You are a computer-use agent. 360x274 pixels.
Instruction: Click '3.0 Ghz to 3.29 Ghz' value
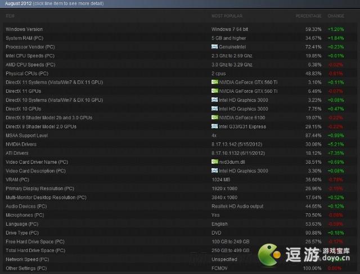232,65
